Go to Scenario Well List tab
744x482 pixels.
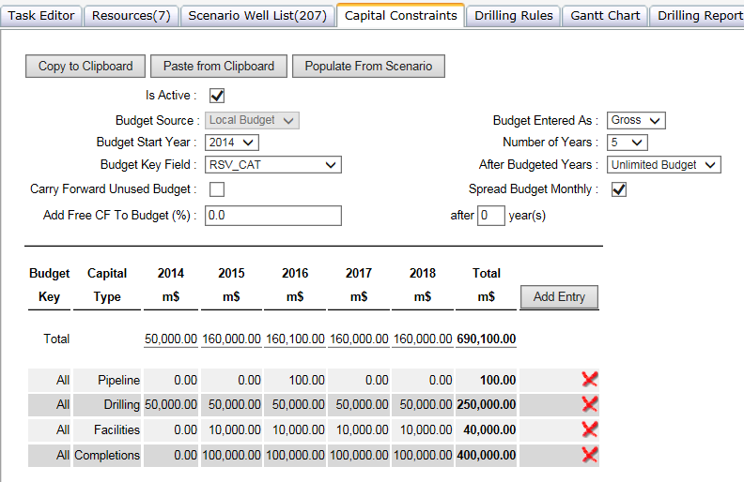(x=256, y=16)
